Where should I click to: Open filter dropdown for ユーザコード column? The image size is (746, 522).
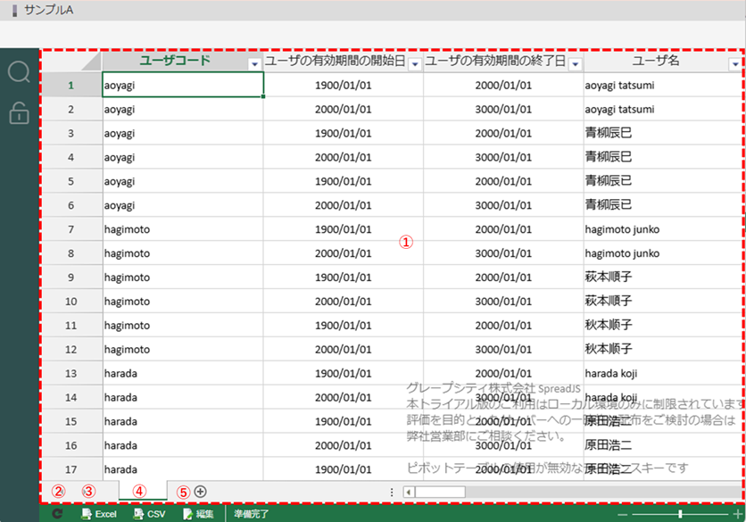254,64
